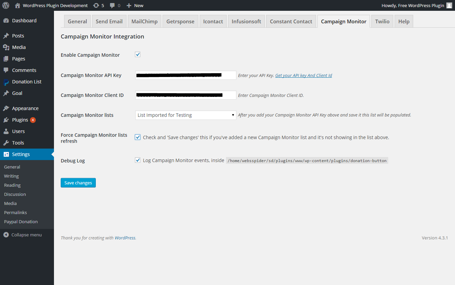Viewport: 455px width, 285px height.
Task: Select the Campaign Monitor tab
Action: click(344, 21)
